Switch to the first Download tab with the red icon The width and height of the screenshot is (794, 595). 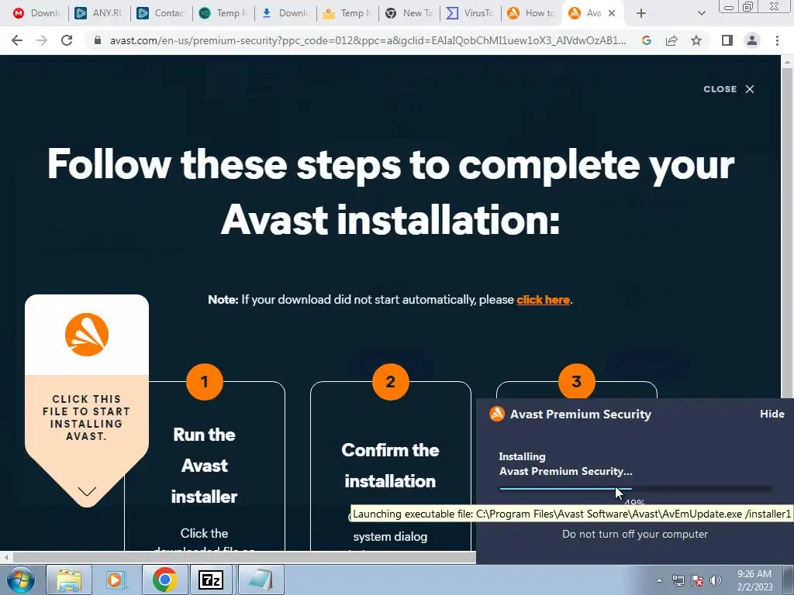pyautogui.click(x=36, y=13)
